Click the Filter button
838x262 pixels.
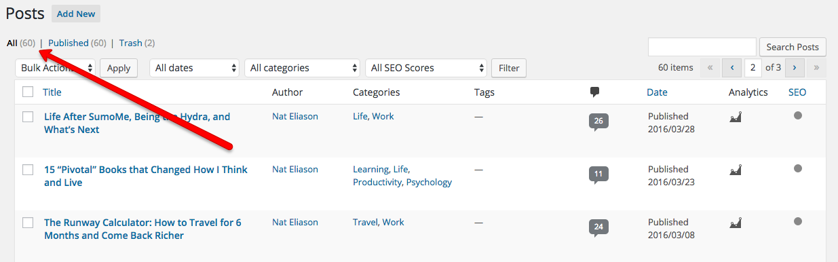tap(509, 68)
